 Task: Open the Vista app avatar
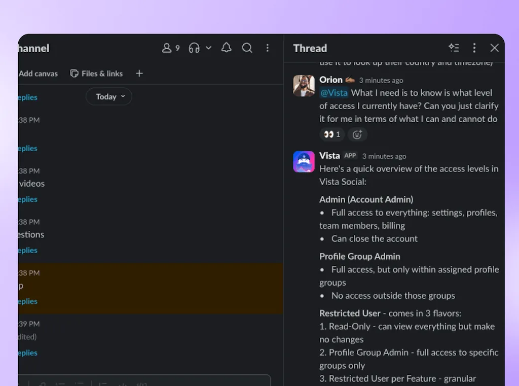pos(304,162)
